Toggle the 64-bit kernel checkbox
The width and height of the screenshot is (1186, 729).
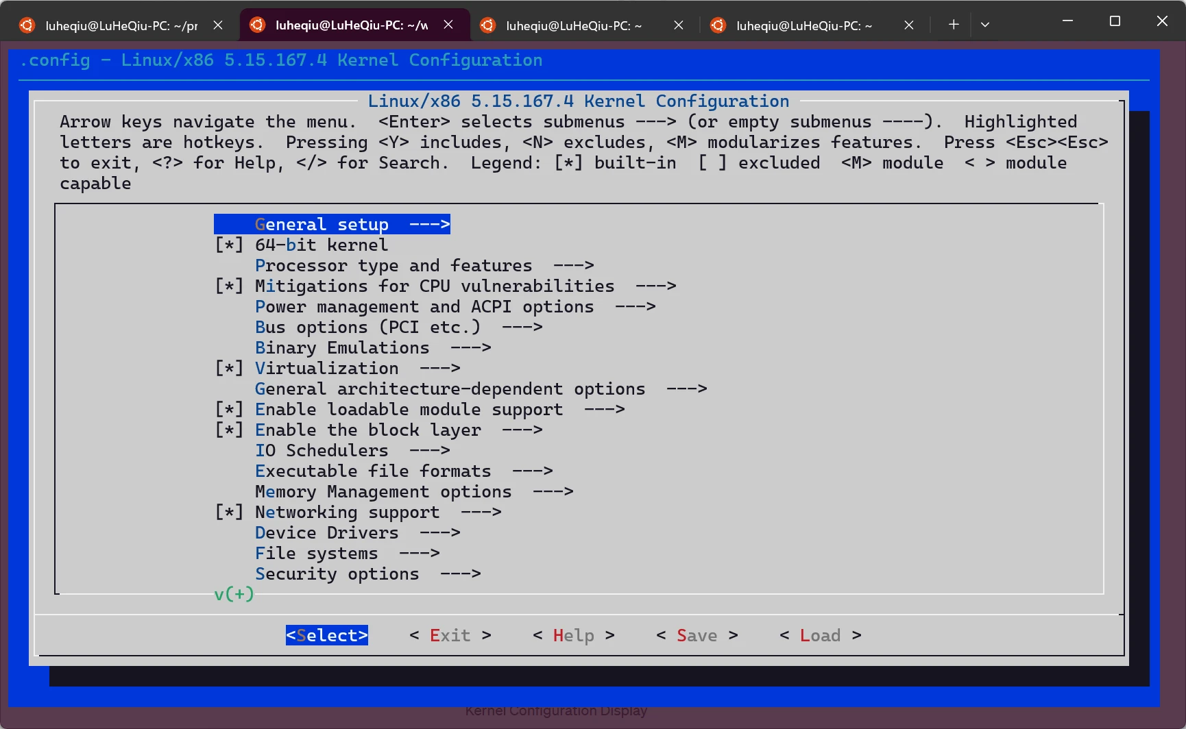point(229,245)
